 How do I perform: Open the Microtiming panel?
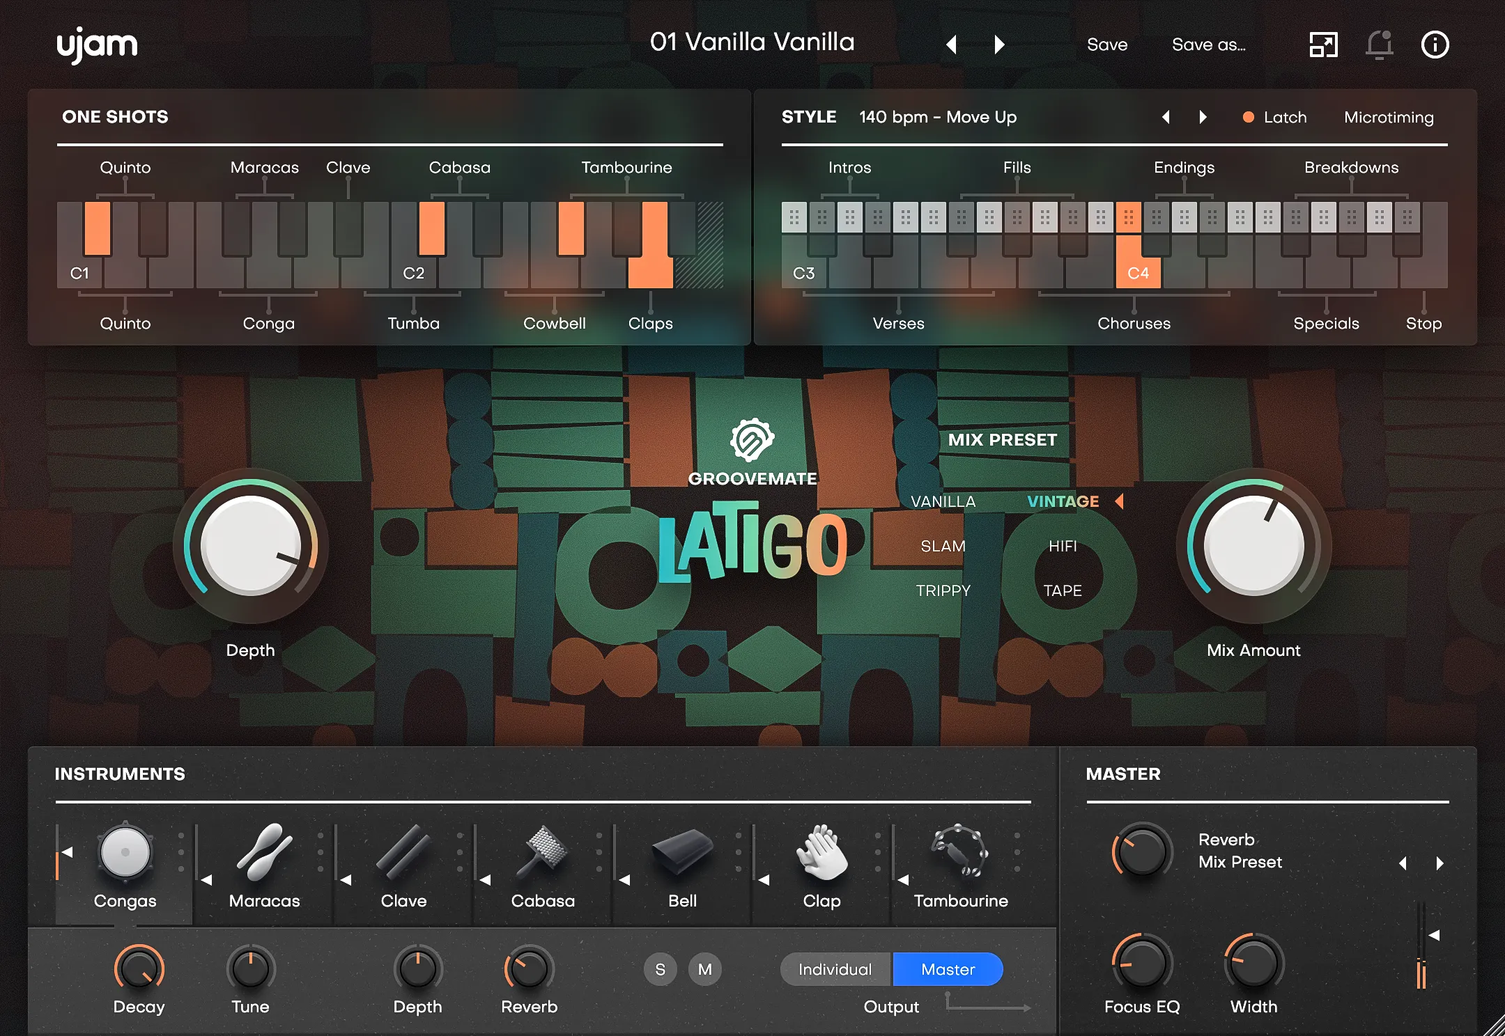[x=1388, y=117]
